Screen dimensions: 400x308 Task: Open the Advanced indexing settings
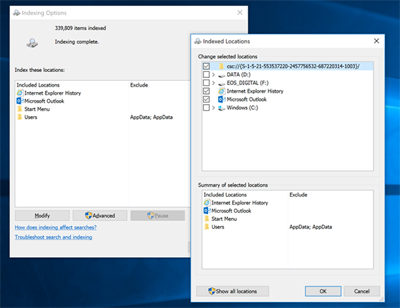point(100,215)
